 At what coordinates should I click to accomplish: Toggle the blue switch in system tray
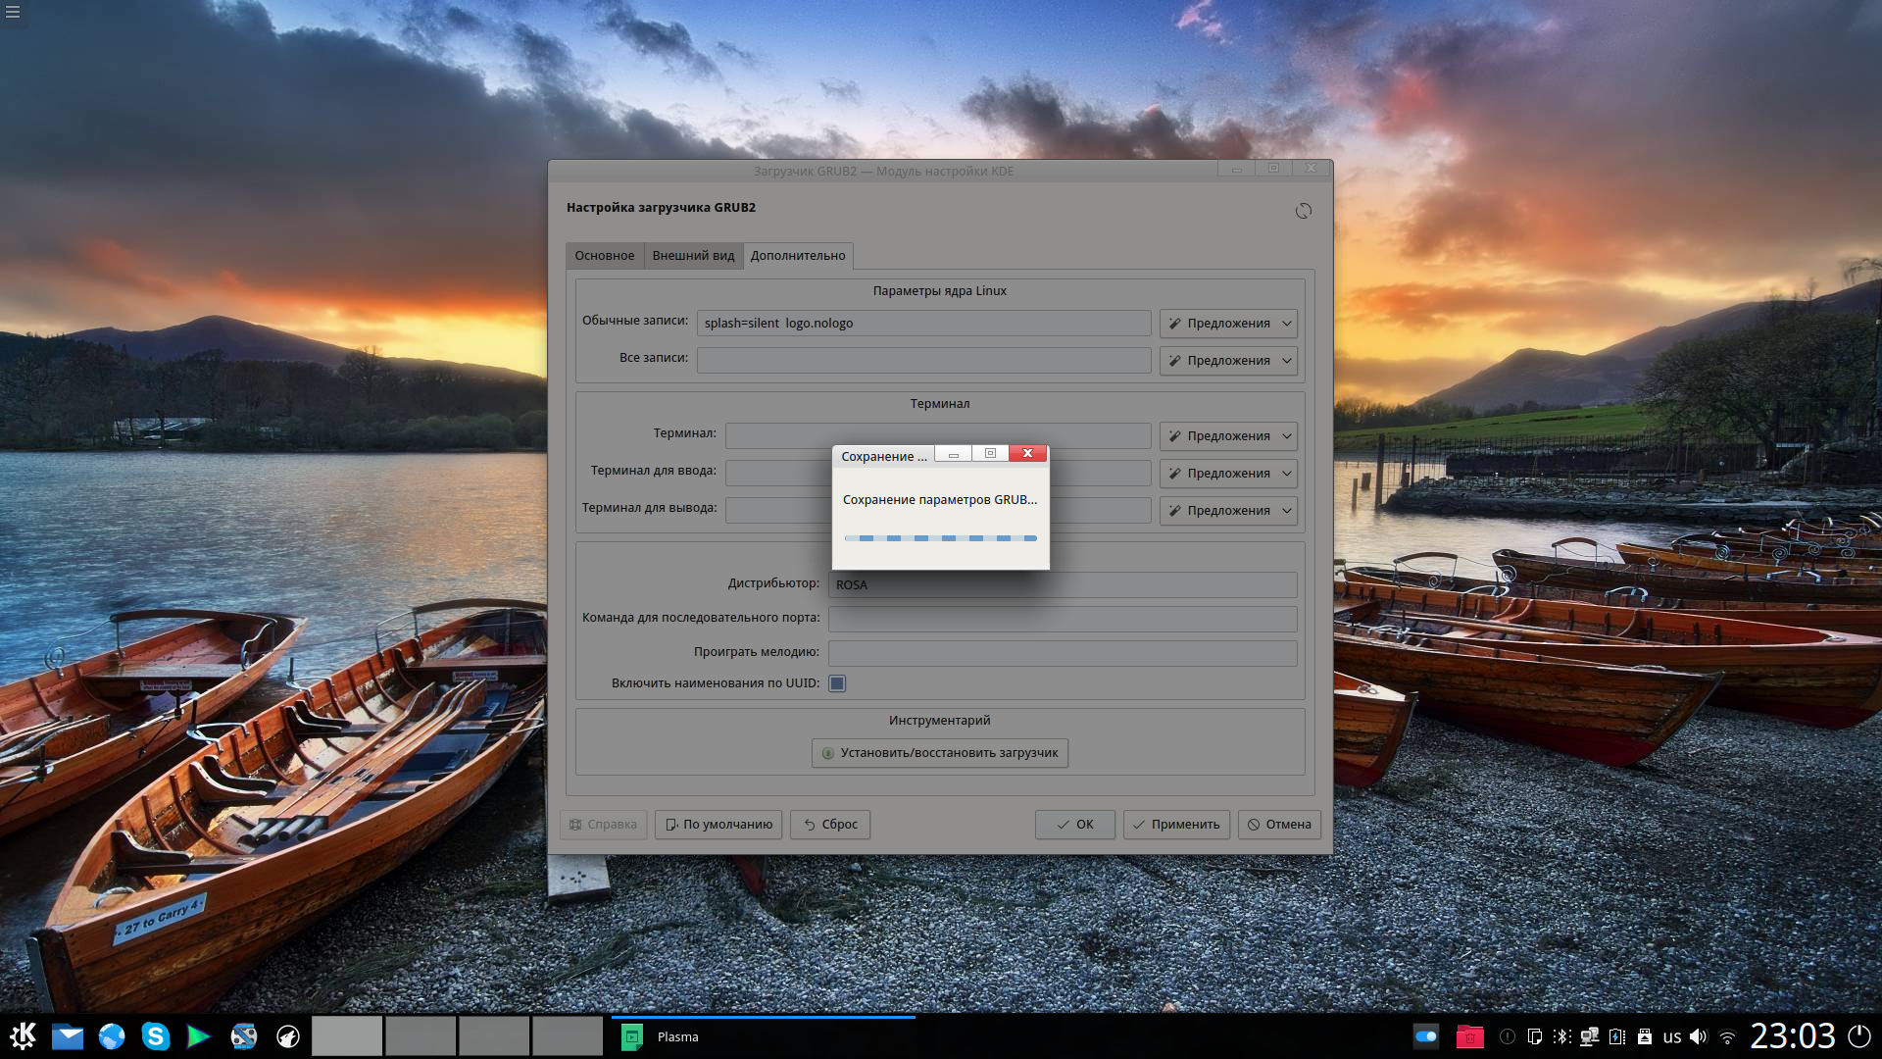click(x=1425, y=1036)
